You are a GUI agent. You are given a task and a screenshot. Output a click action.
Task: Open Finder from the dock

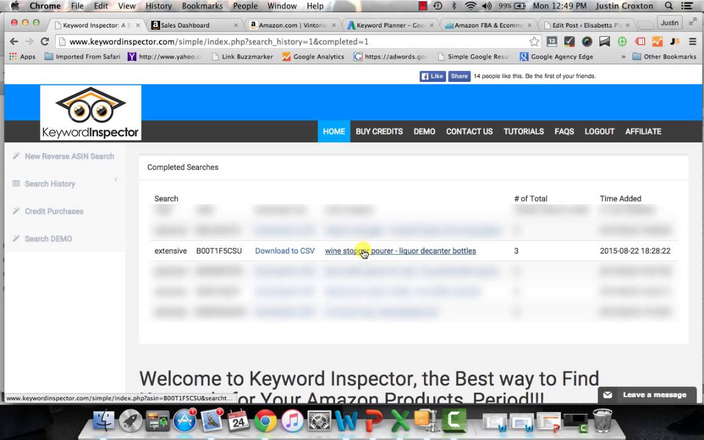click(104, 421)
